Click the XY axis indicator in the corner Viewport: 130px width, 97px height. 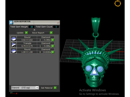tap(14, 93)
